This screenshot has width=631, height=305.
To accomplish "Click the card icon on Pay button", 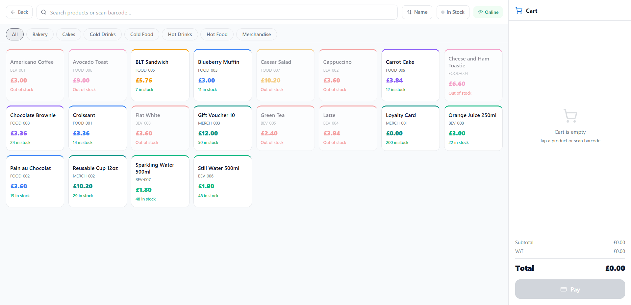I will [x=564, y=289].
